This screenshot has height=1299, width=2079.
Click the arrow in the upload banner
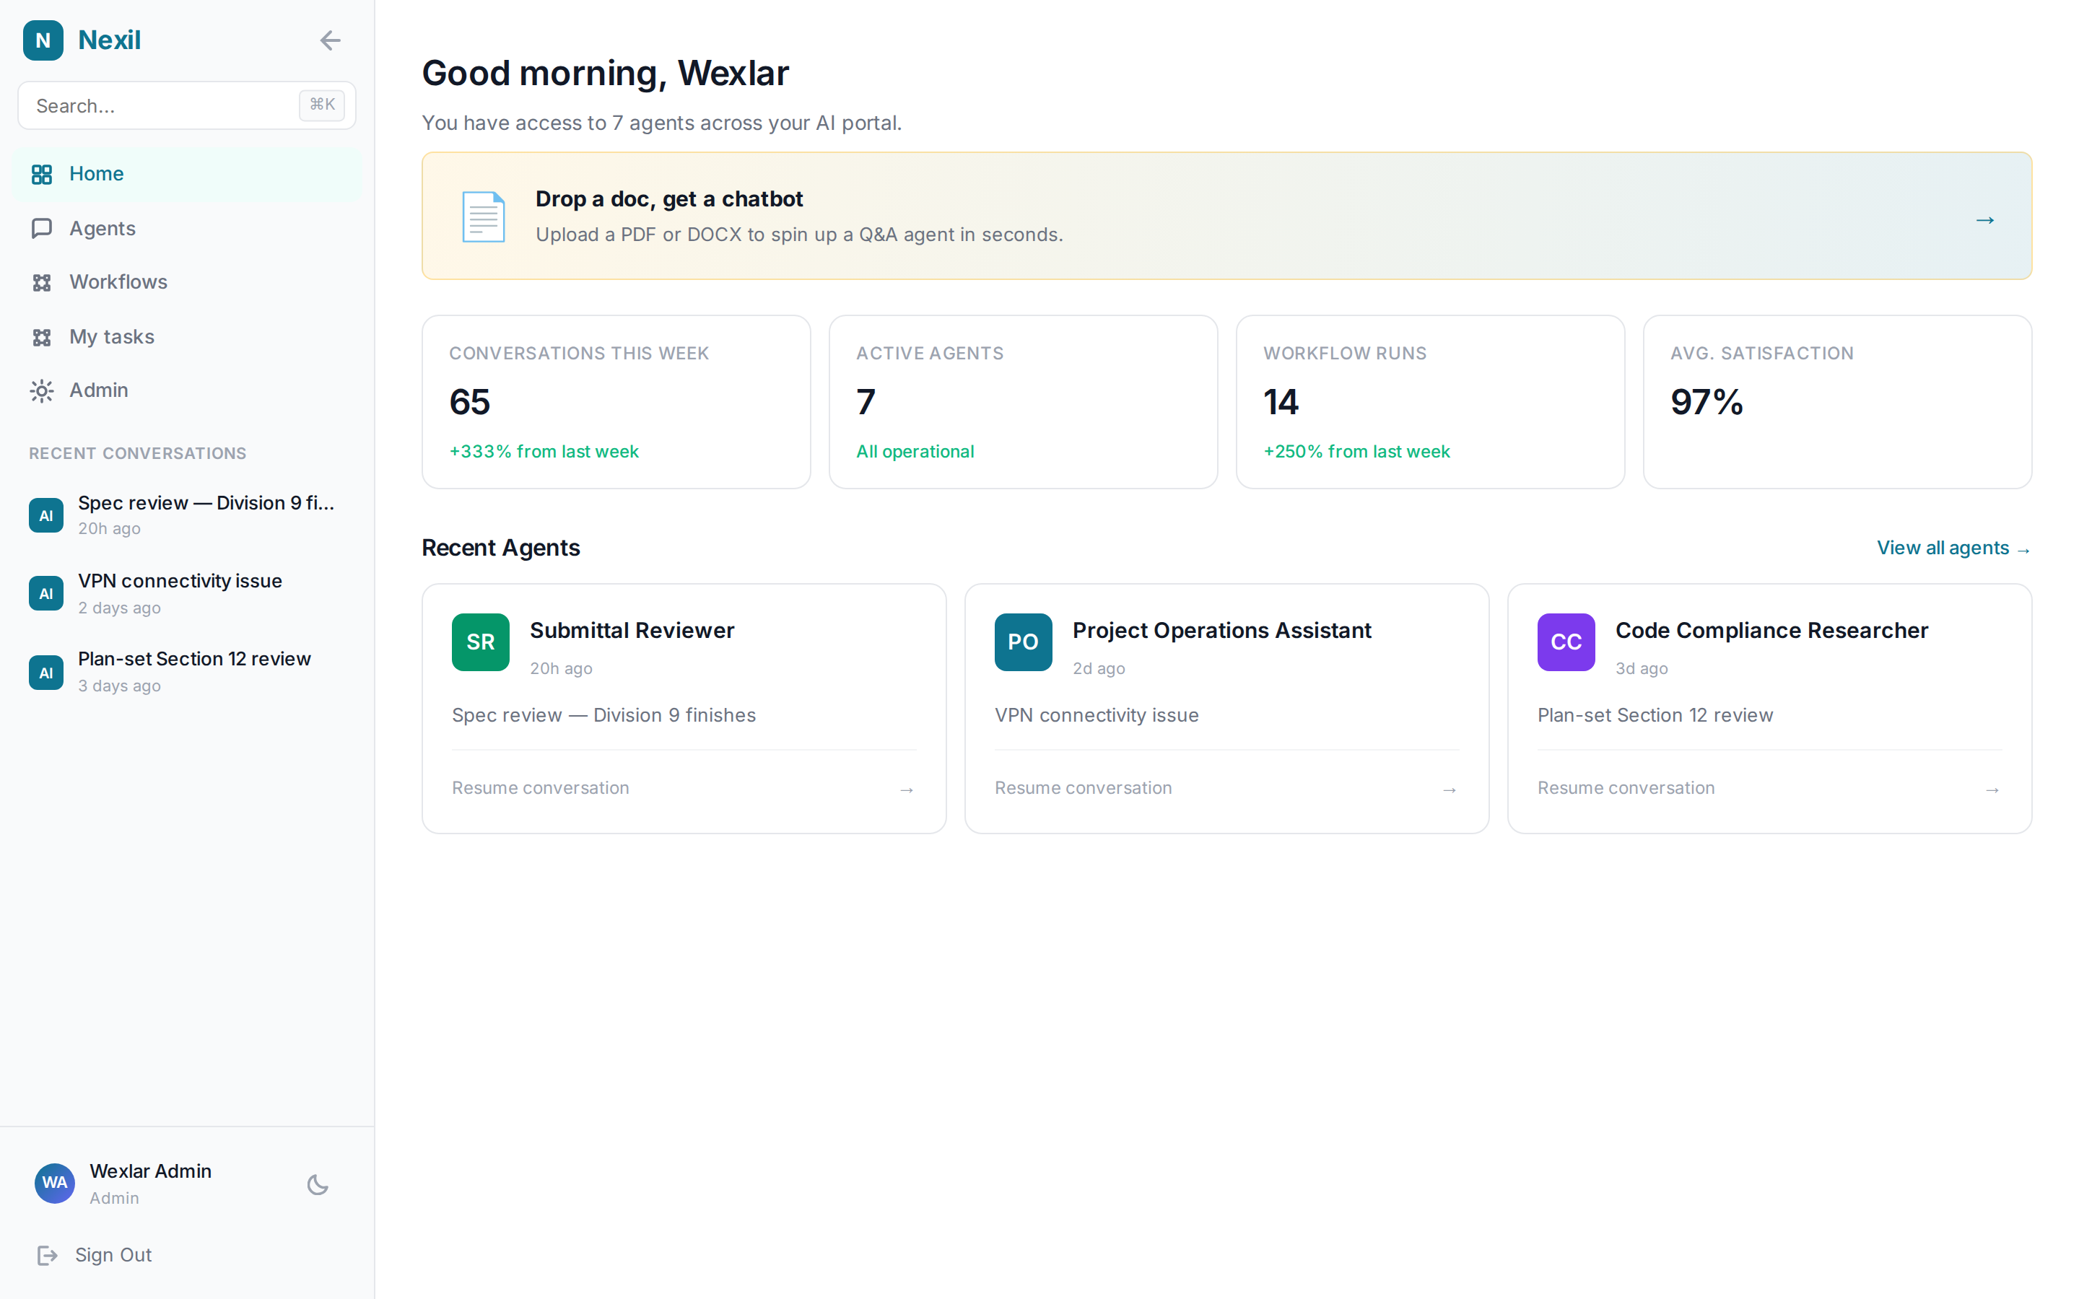coord(1984,221)
